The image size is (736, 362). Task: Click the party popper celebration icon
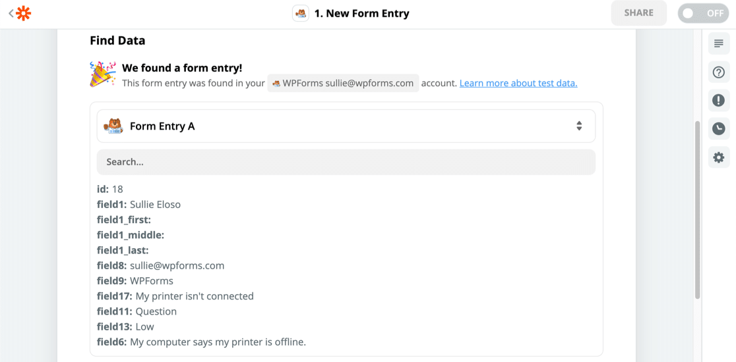pyautogui.click(x=103, y=74)
